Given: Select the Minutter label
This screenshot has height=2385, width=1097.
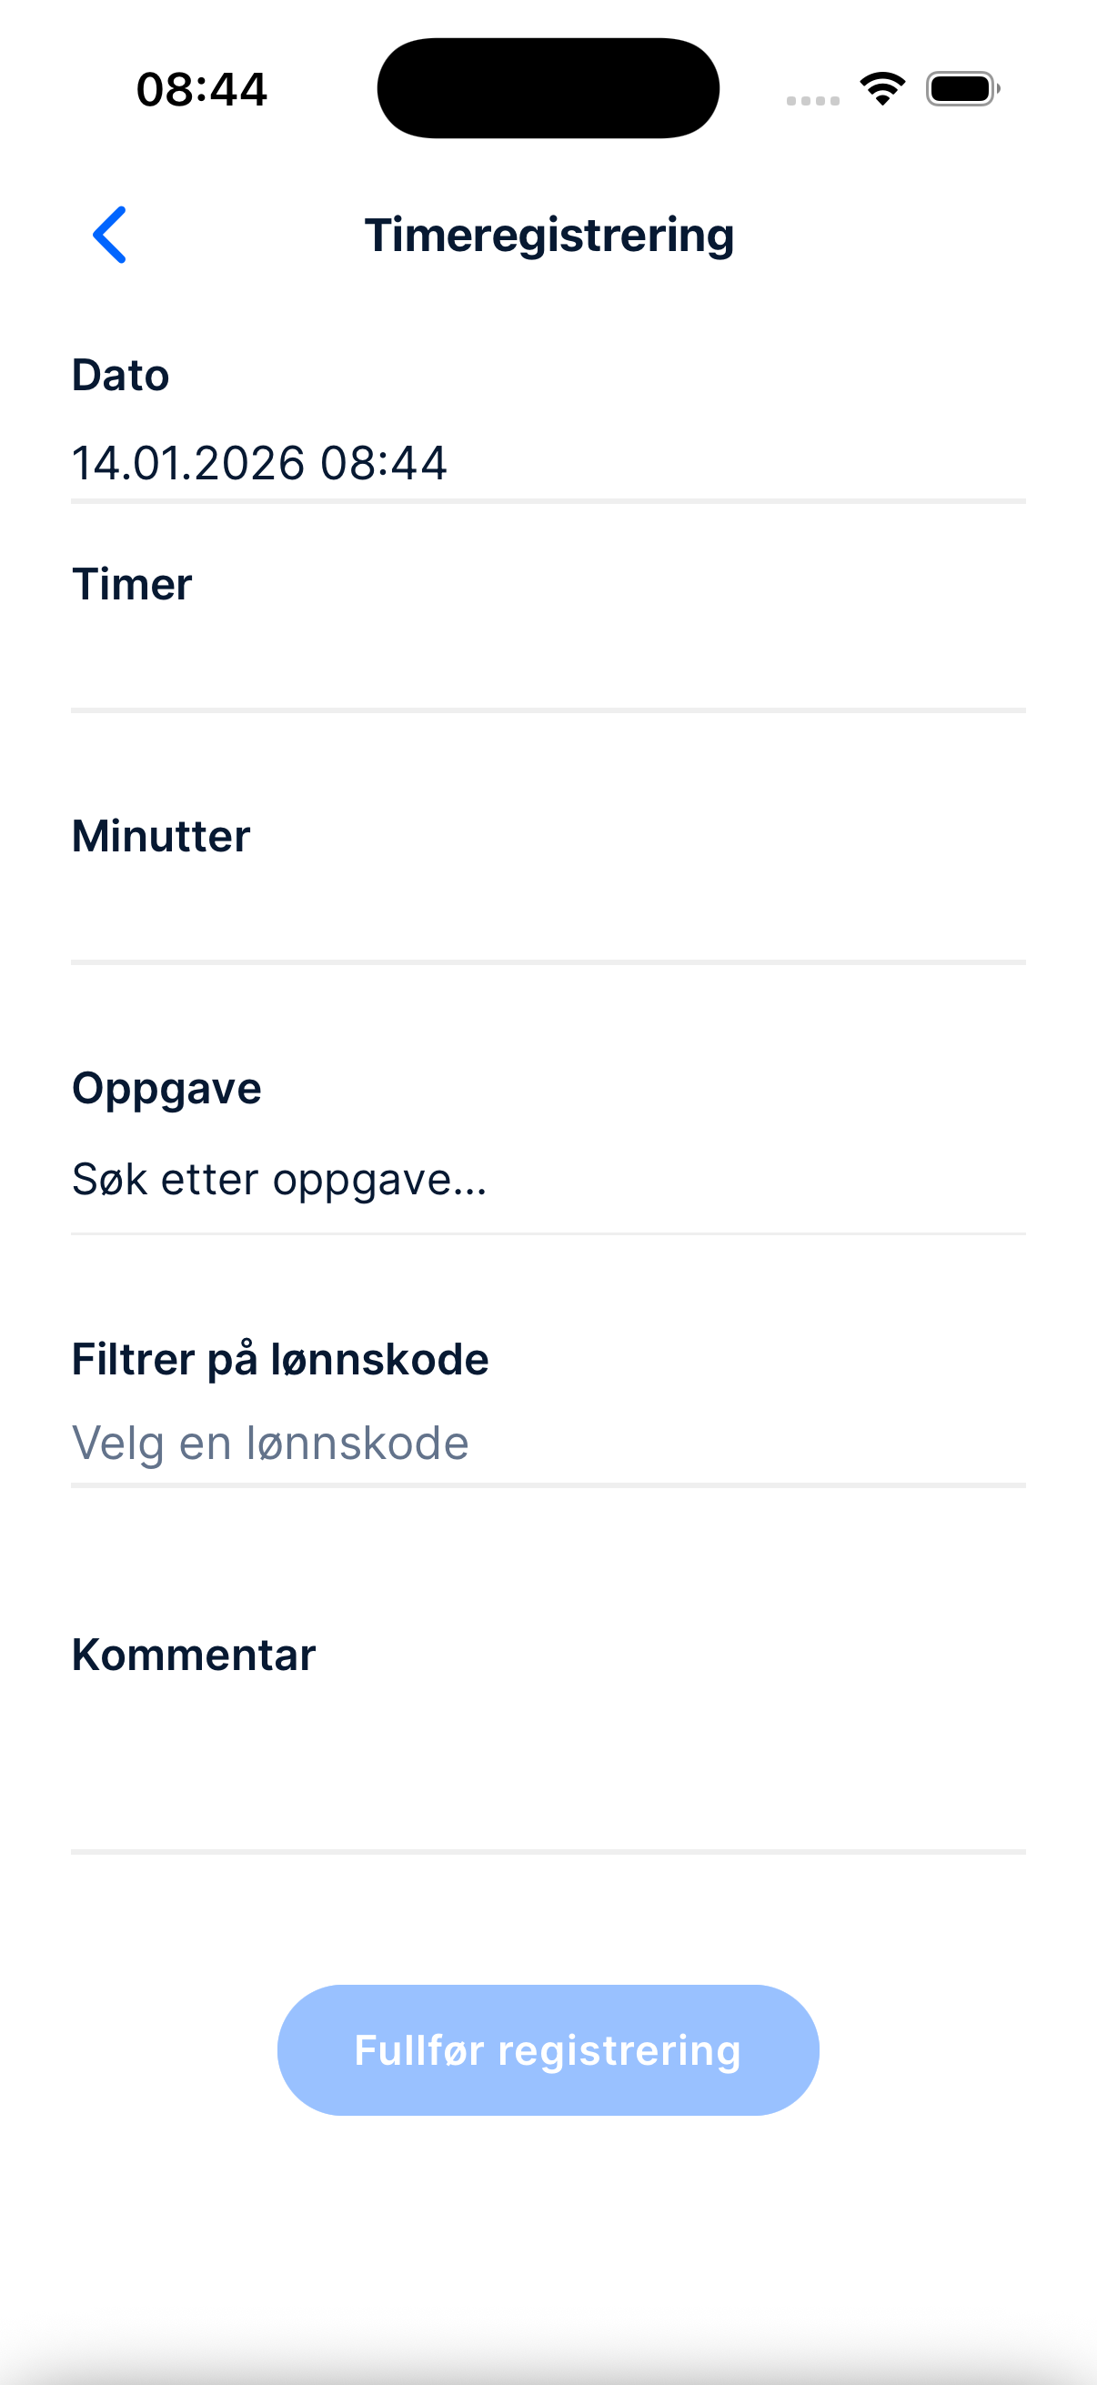Looking at the screenshot, I should [161, 836].
